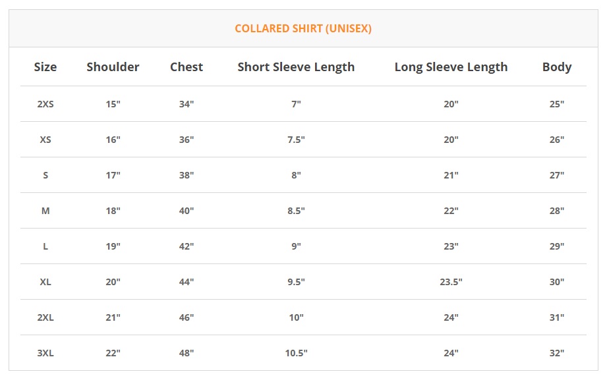Select the M size row label
This screenshot has width=607, height=382.
pyautogui.click(x=45, y=211)
